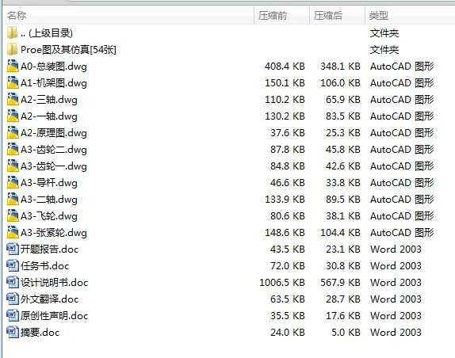Select the file name A1-机架图.dwg
The image size is (455, 358).
click(54, 83)
